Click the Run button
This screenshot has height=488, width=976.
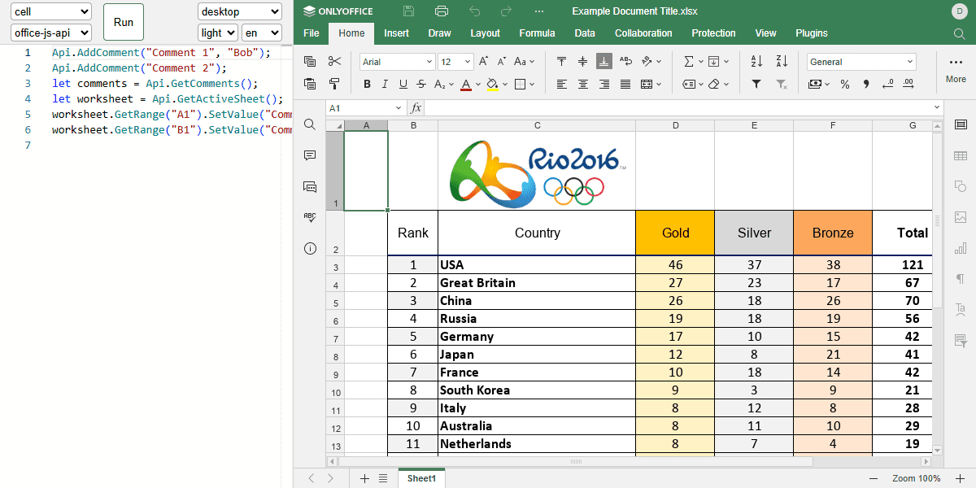pyautogui.click(x=124, y=22)
